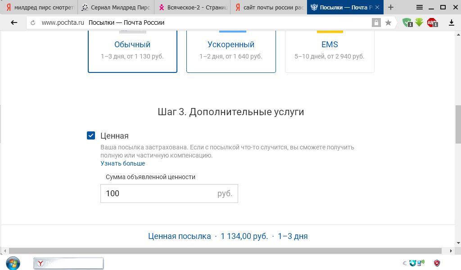This screenshot has width=461, height=270.
Task: Choose the Ускоренный delivery option
Action: (231, 49)
